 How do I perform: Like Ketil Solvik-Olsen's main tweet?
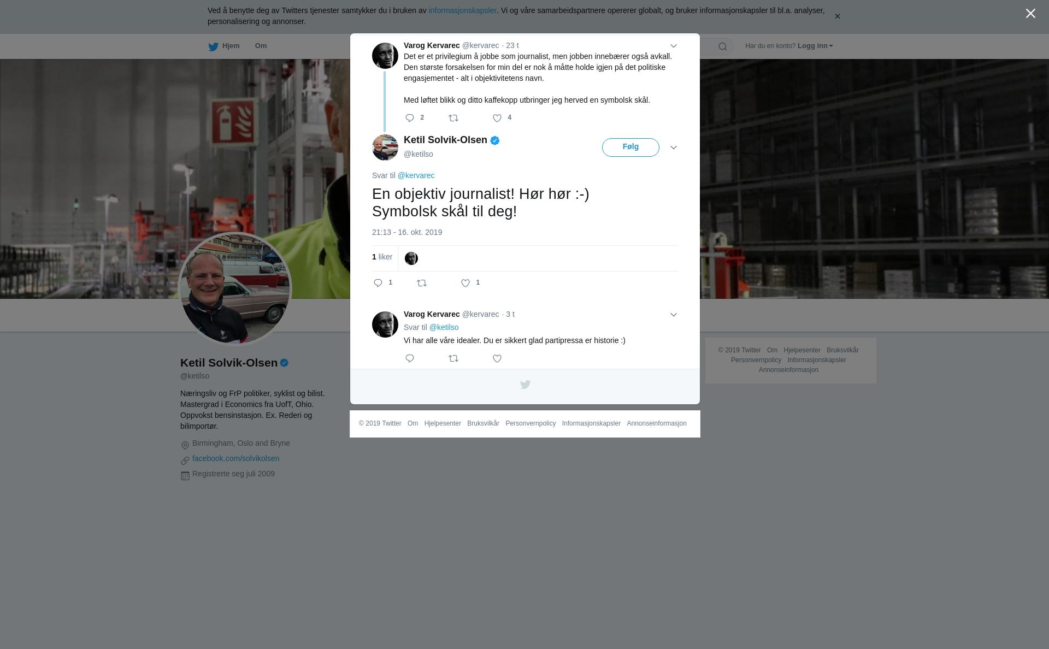tap(465, 283)
